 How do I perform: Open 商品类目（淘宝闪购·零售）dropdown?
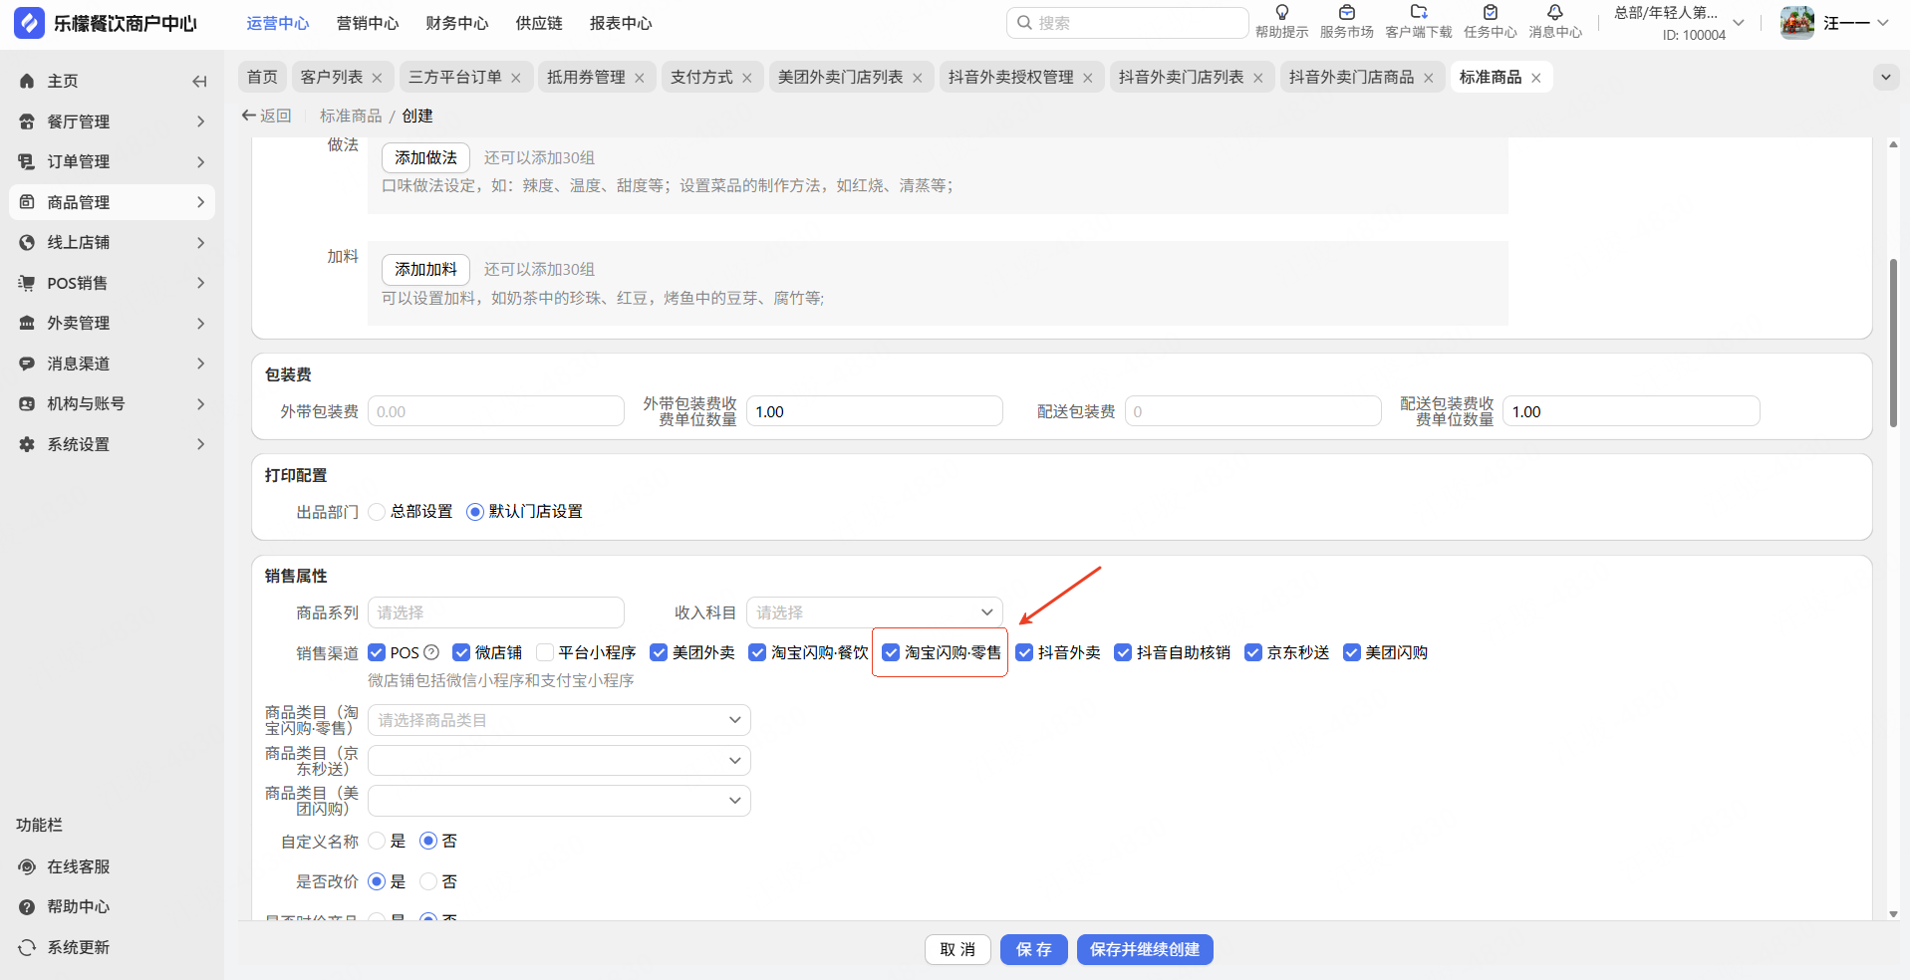coord(559,720)
